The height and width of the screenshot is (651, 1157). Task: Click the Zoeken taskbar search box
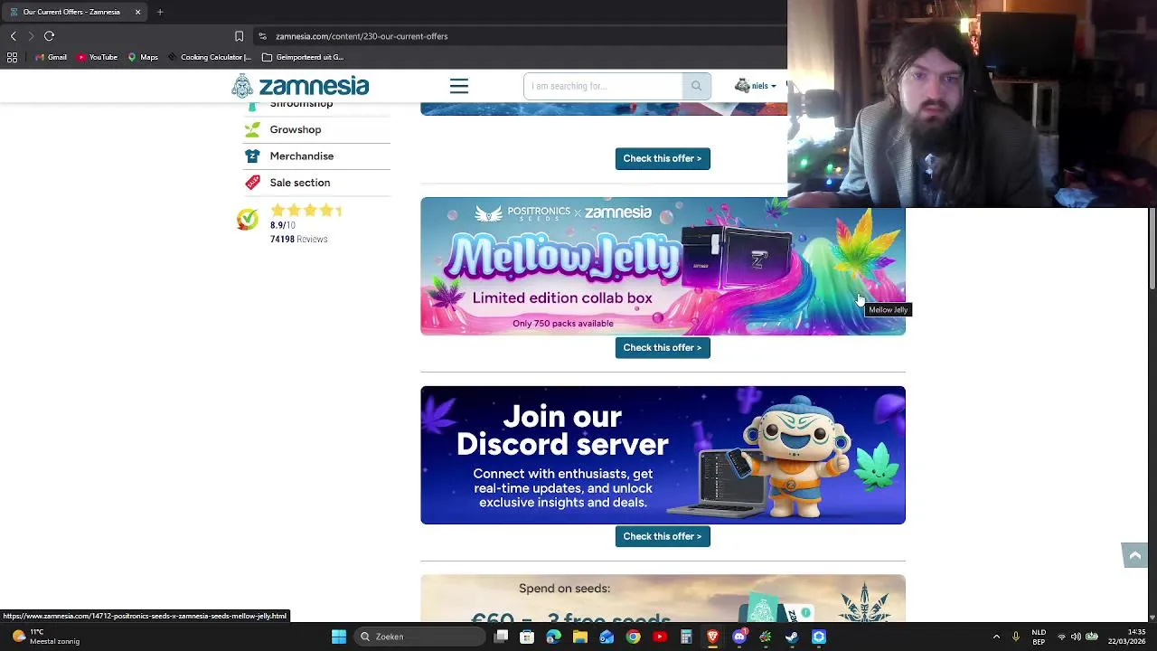[x=420, y=637]
